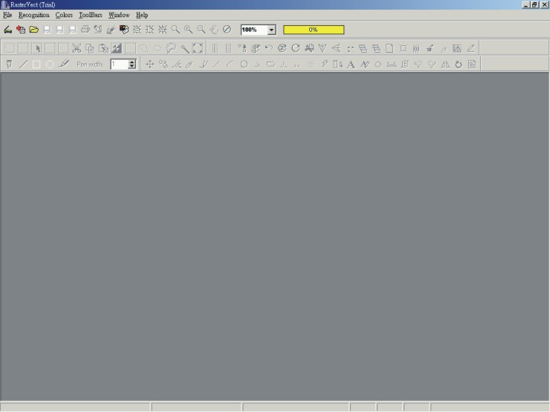Select the arrow pointer selection tool
Viewport: 550px width, 412px height.
point(37,48)
